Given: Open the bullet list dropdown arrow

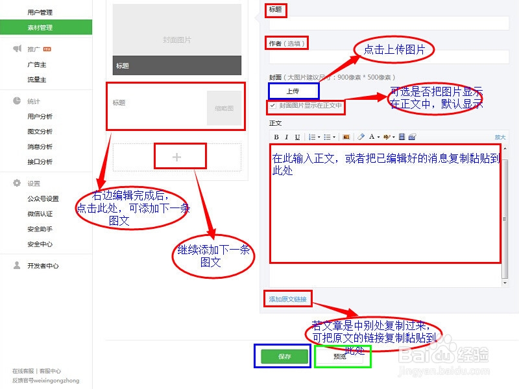Looking at the screenshot, I should coord(333,137).
